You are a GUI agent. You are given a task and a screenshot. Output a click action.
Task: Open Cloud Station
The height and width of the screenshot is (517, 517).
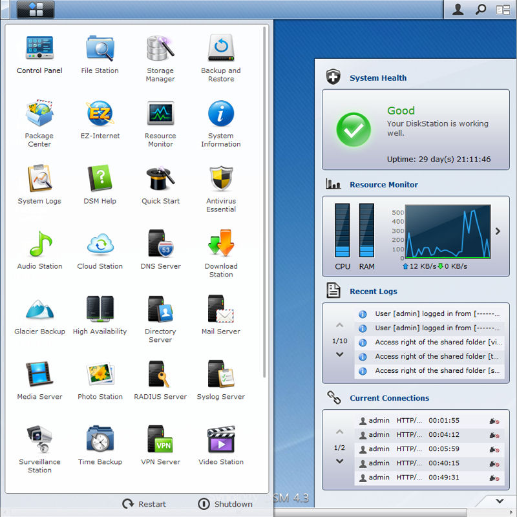pos(100,250)
